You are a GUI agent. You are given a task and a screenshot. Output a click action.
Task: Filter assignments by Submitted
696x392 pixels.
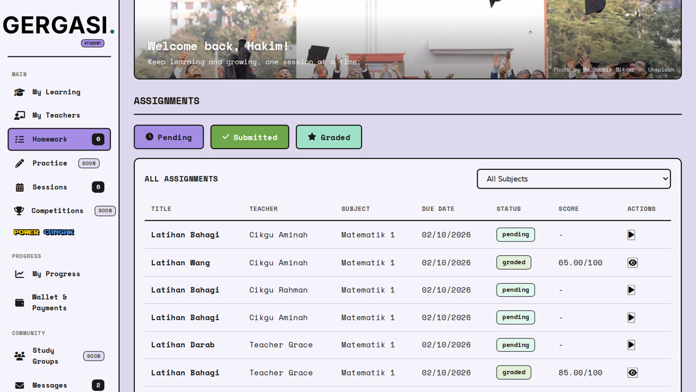tap(250, 137)
